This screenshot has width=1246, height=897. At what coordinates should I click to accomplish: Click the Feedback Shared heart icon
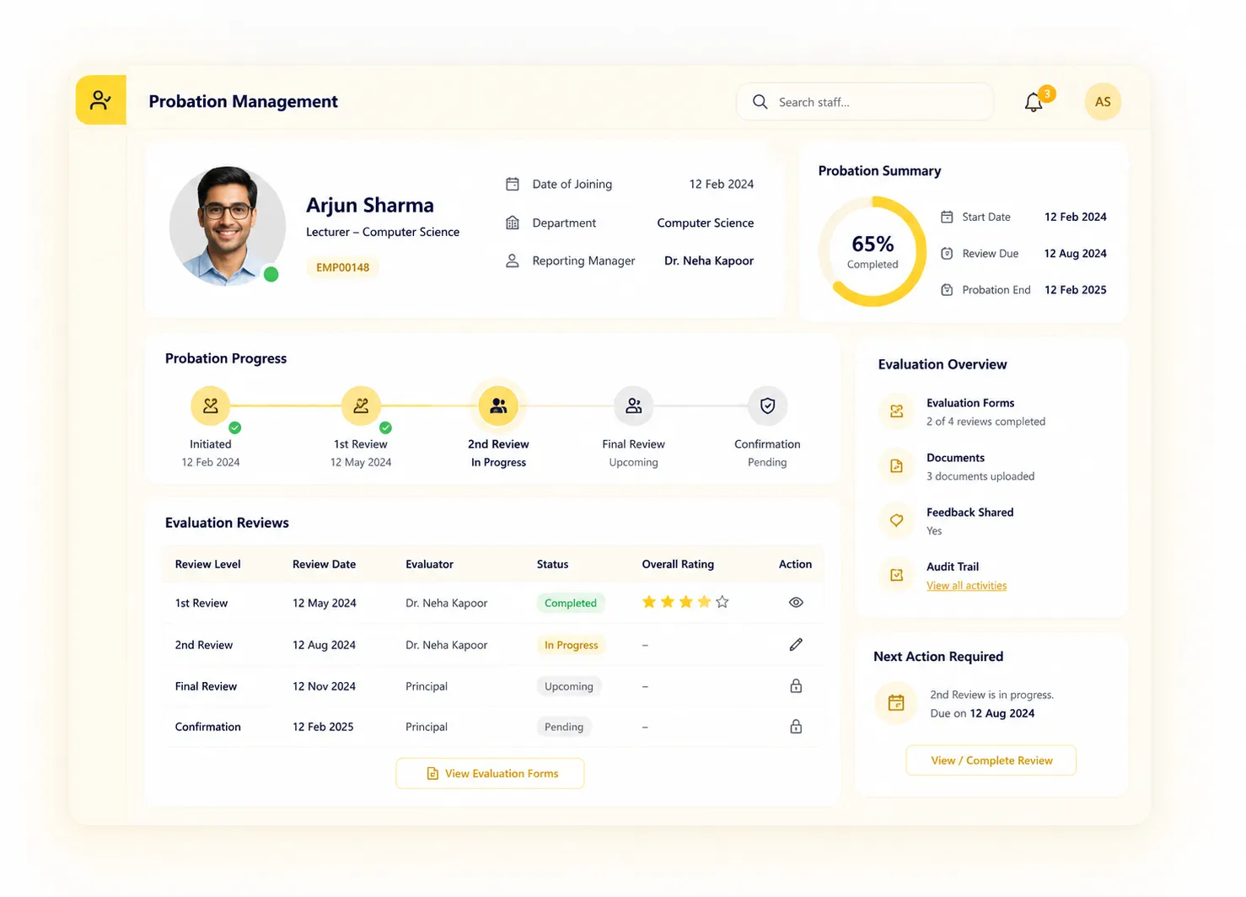point(896,521)
